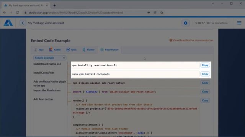Reload the page

pos(17,13)
